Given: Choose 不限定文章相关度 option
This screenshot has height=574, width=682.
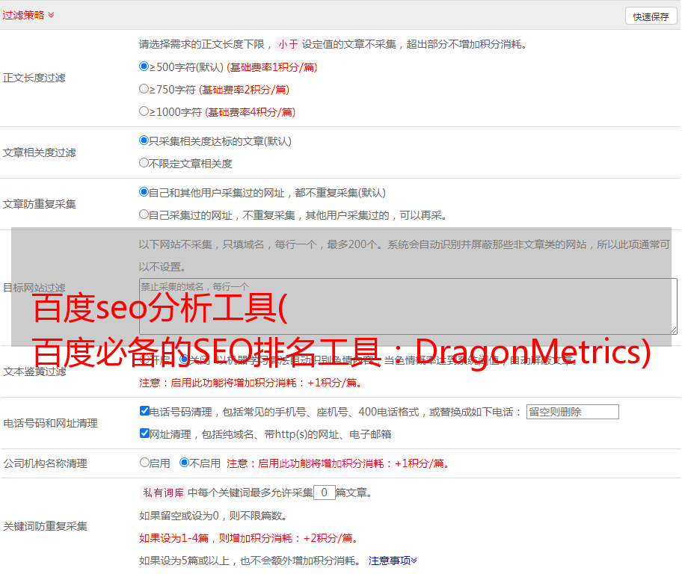Looking at the screenshot, I should 144,163.
